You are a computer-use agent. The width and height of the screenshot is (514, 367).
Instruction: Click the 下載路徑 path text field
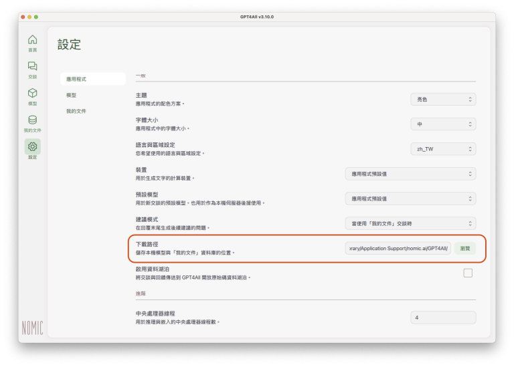[398, 248]
